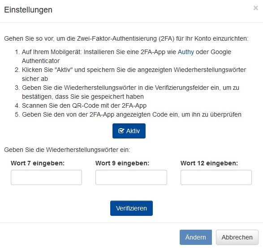Close the Einstellungen dialog with the X
The width and height of the screenshot is (263, 248).
point(256,8)
